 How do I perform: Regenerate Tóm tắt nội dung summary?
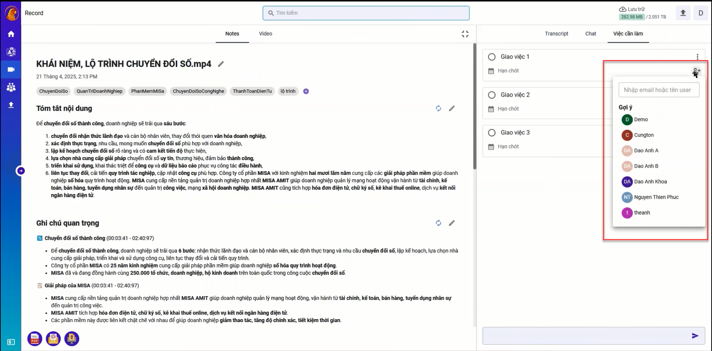click(438, 109)
